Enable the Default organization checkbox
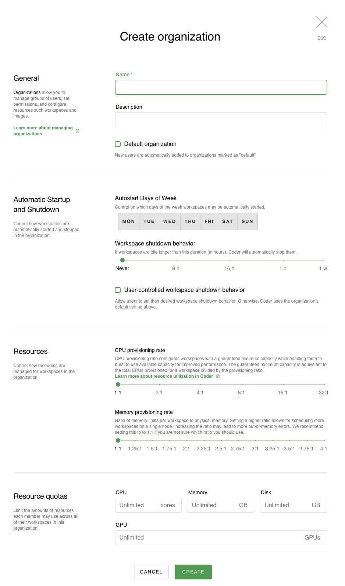 click(118, 144)
